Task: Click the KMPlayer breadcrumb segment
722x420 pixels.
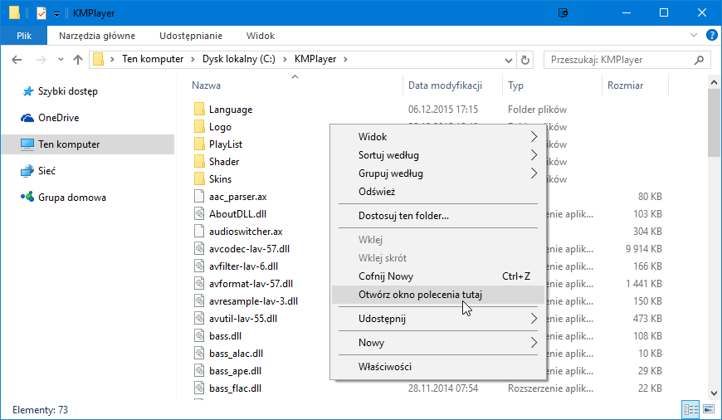Action: (315, 59)
